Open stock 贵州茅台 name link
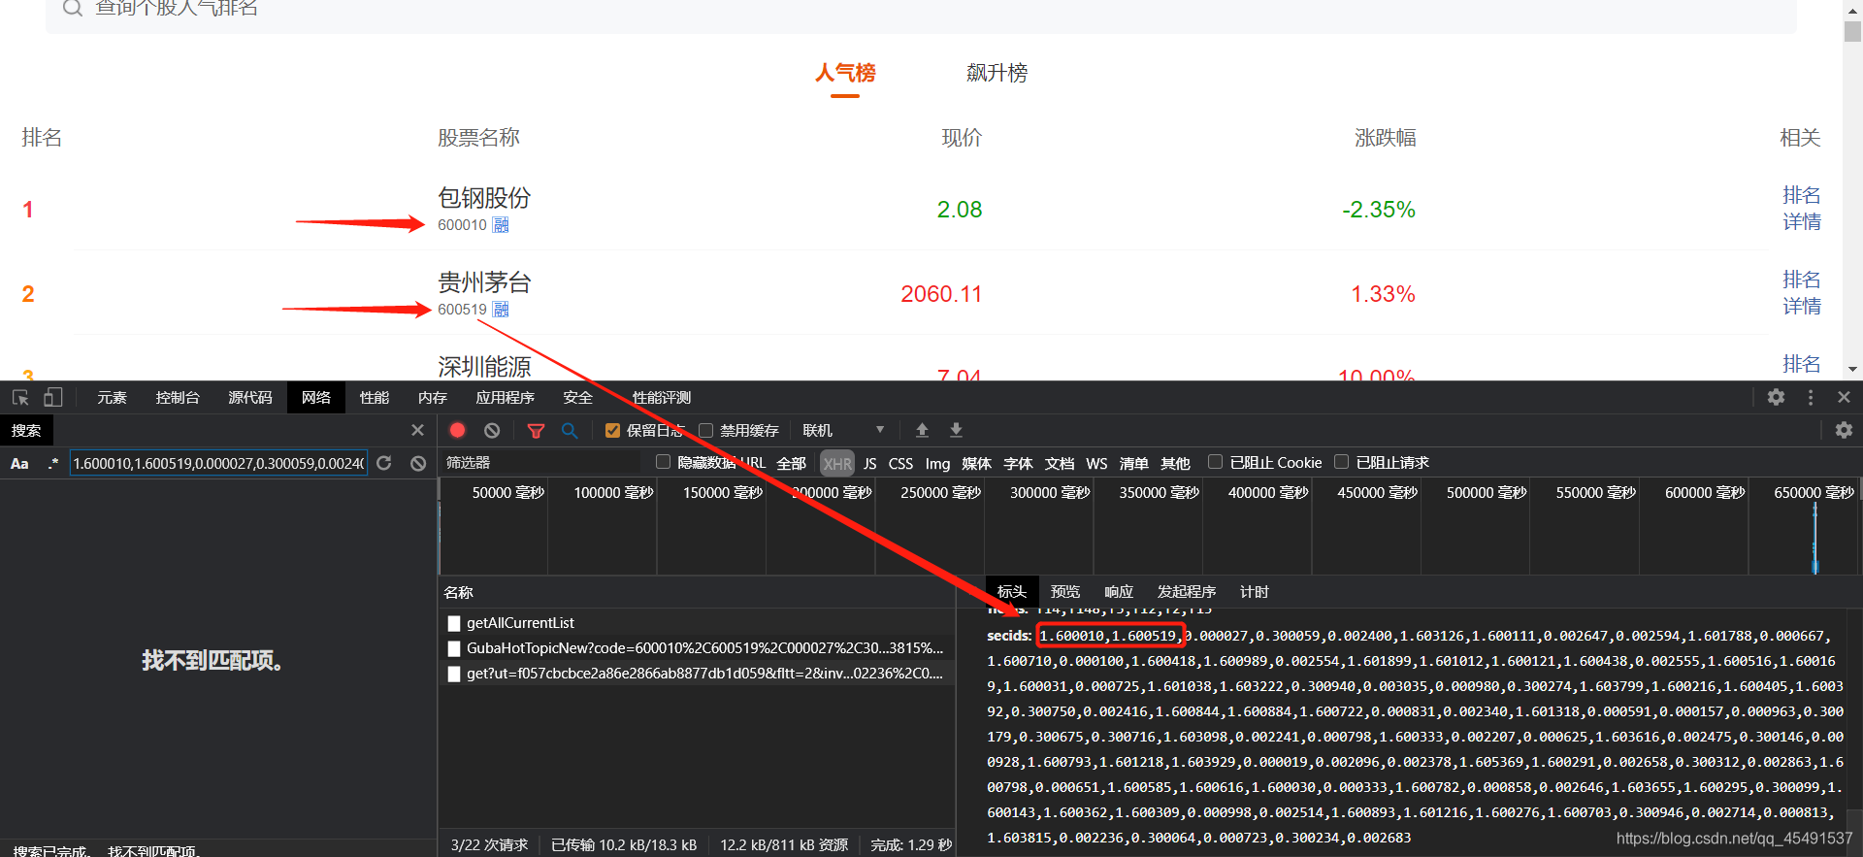This screenshot has height=857, width=1863. 484,282
